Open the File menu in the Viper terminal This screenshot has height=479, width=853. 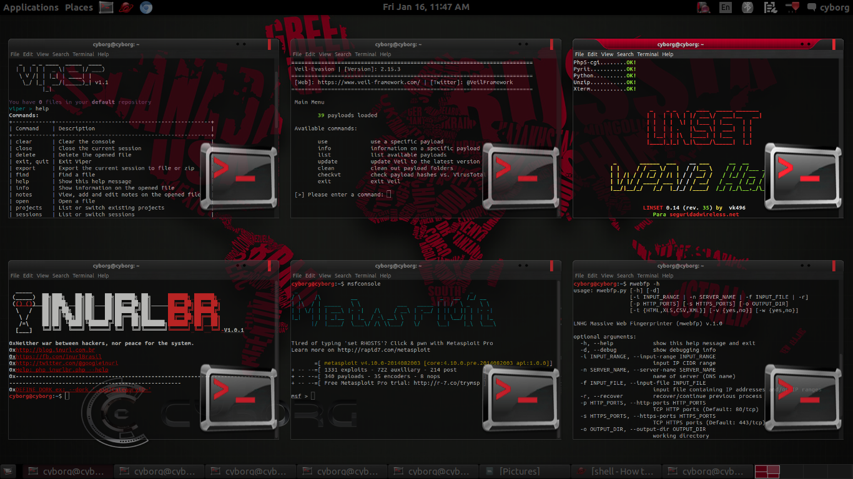click(x=15, y=54)
